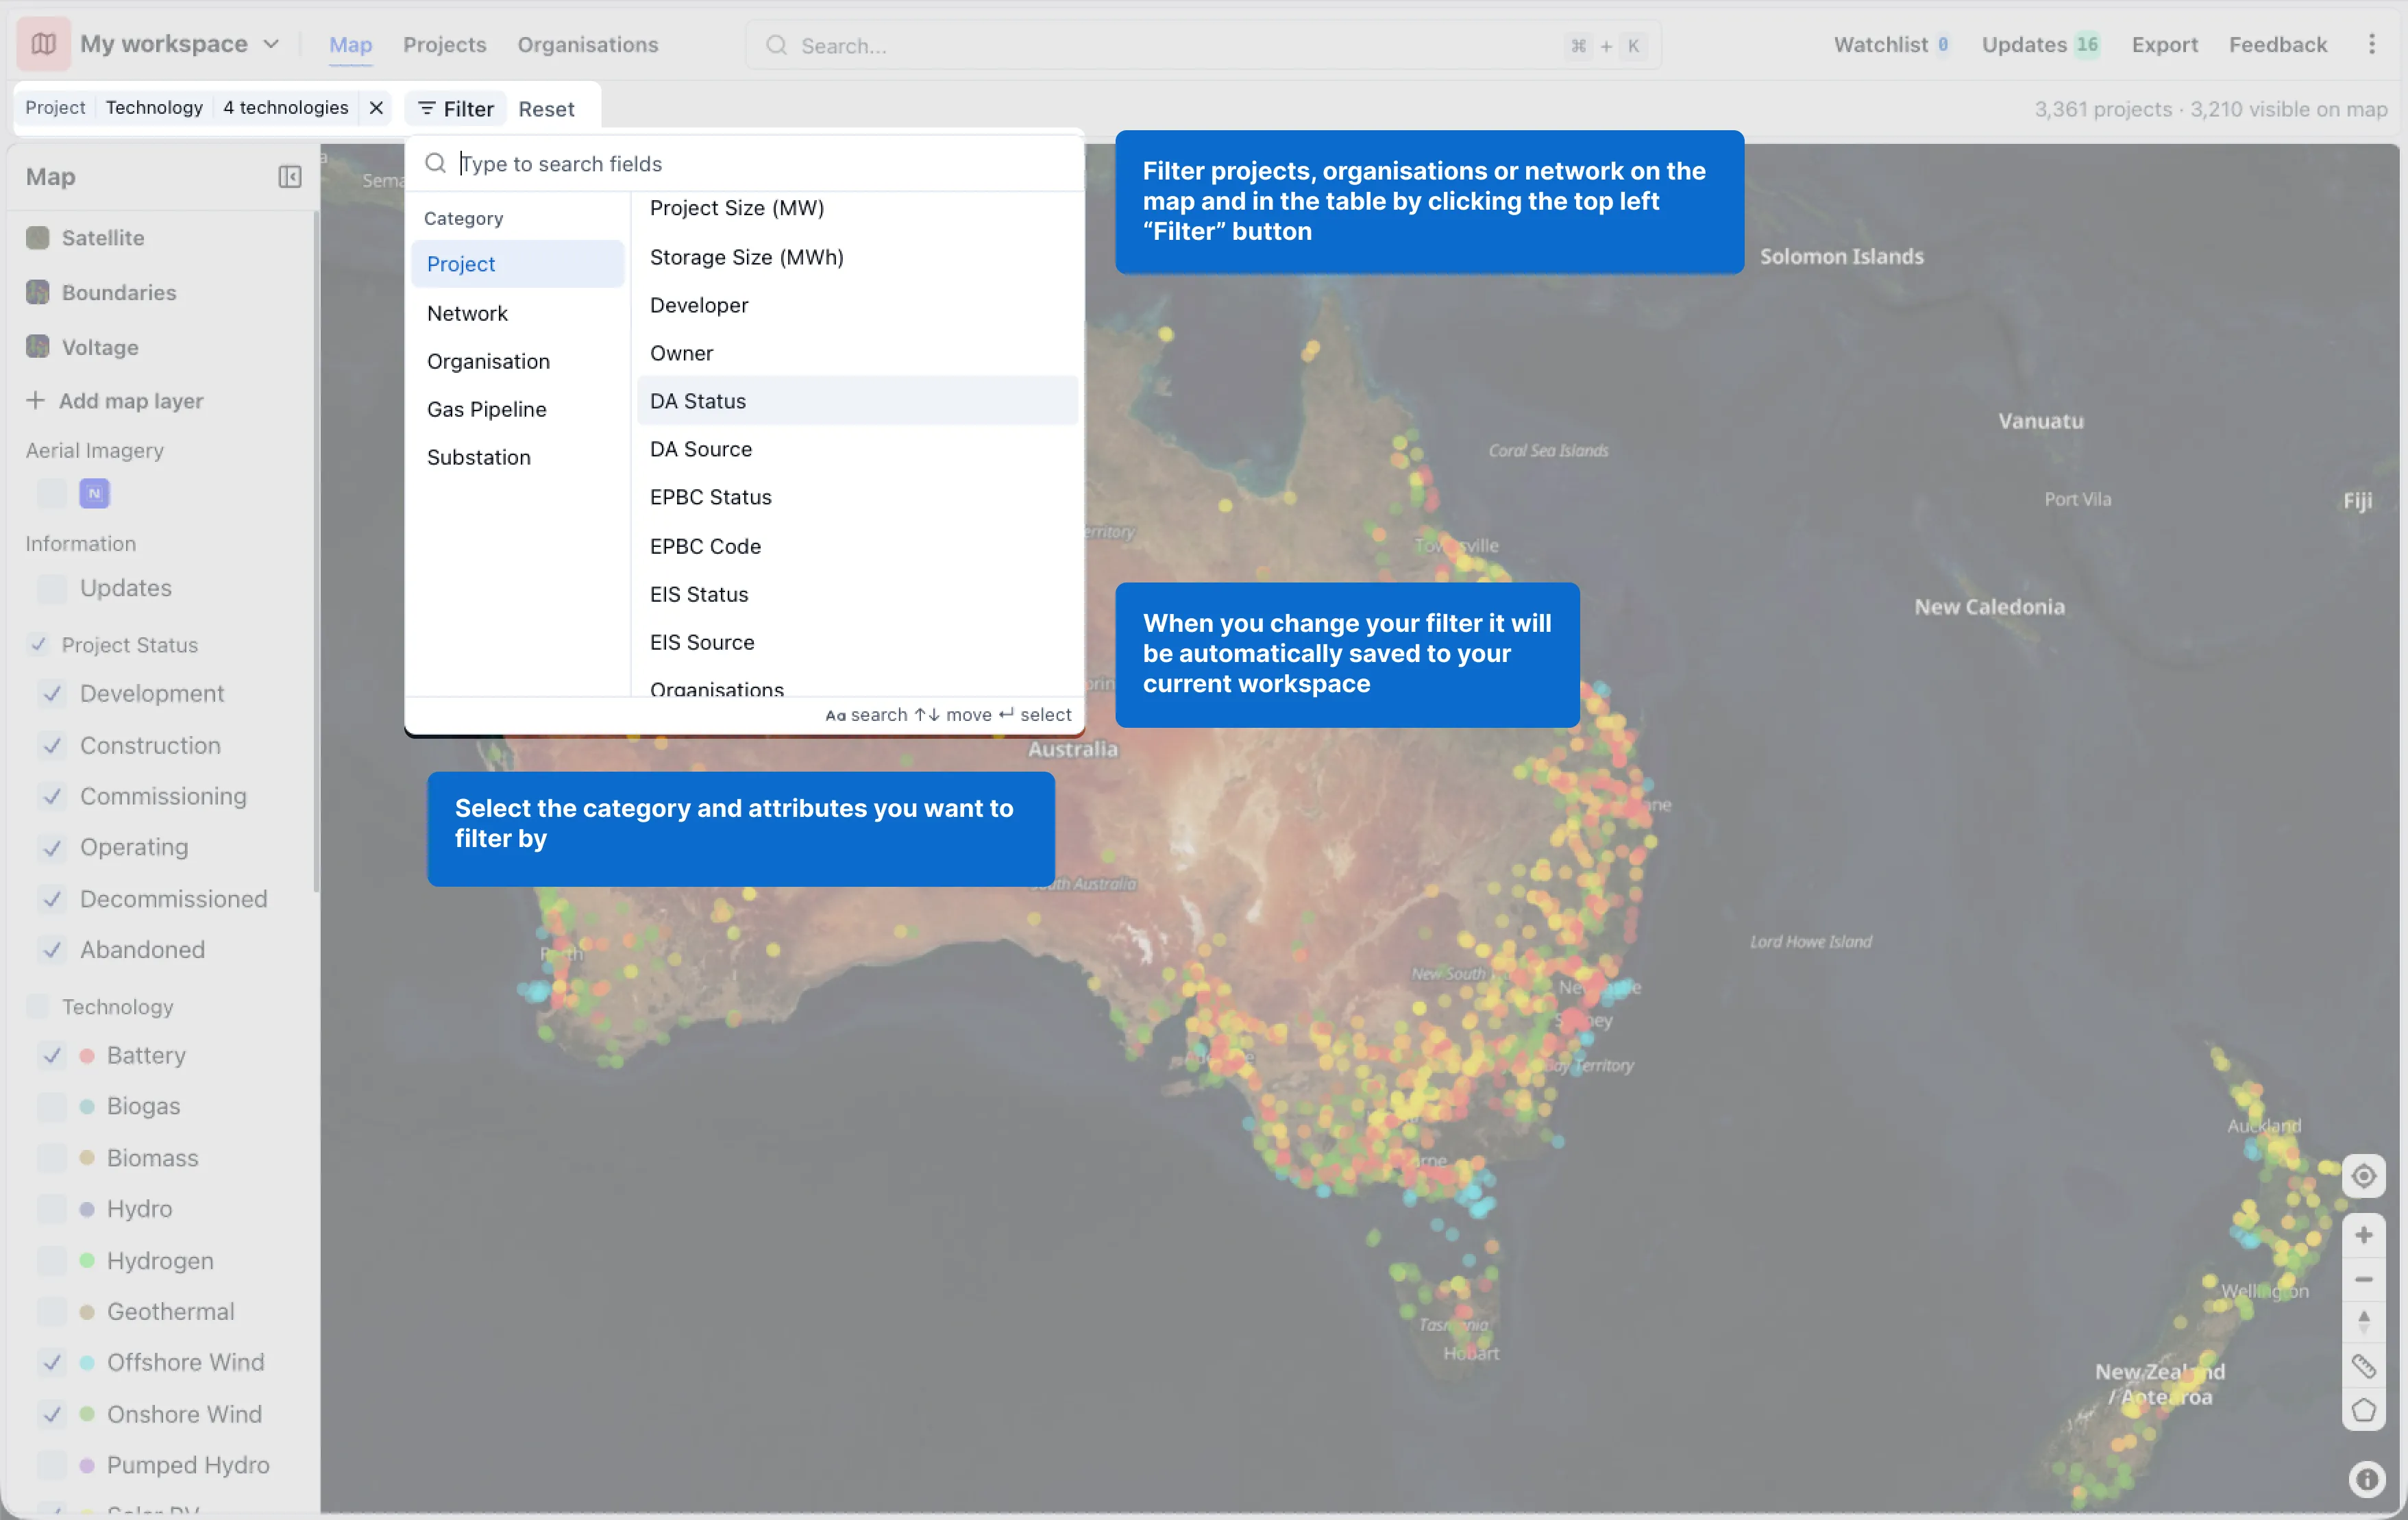Remove the Technology filter chip with X

pyautogui.click(x=376, y=108)
